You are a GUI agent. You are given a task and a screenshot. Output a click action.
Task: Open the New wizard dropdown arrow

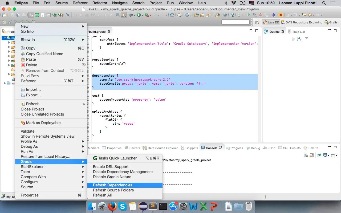click(7, 15)
